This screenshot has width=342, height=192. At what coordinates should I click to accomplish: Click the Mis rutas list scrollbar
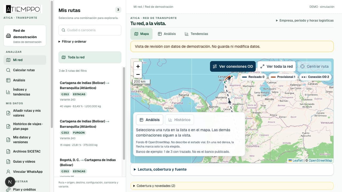coord(124,113)
